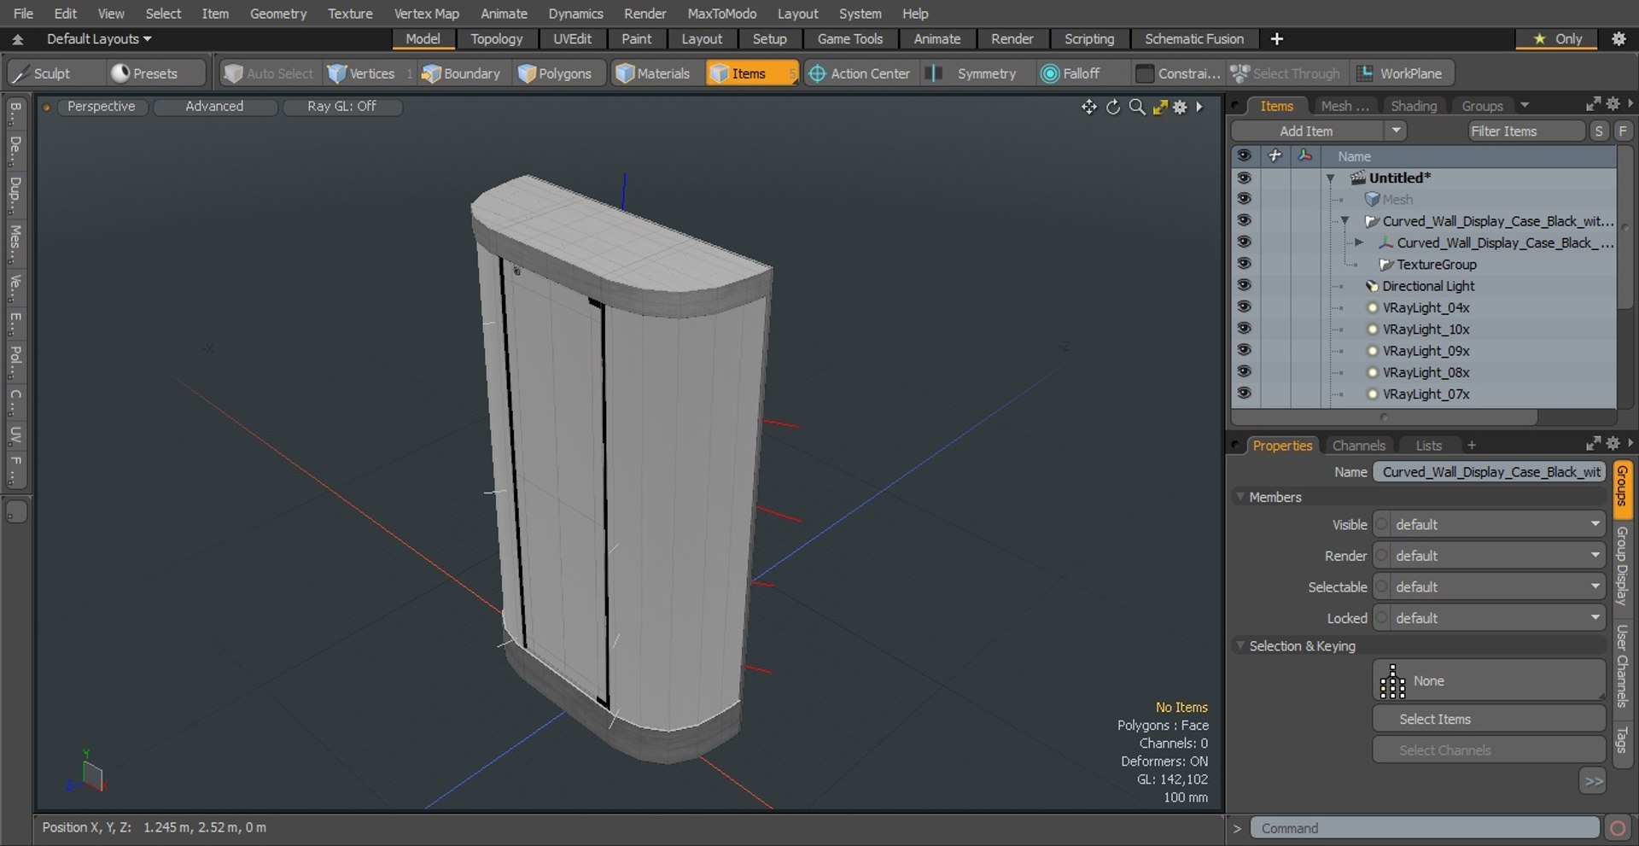Screen dimensions: 1639x846
Task: Toggle visibility of VRayLight_04x
Action: pos(1244,307)
